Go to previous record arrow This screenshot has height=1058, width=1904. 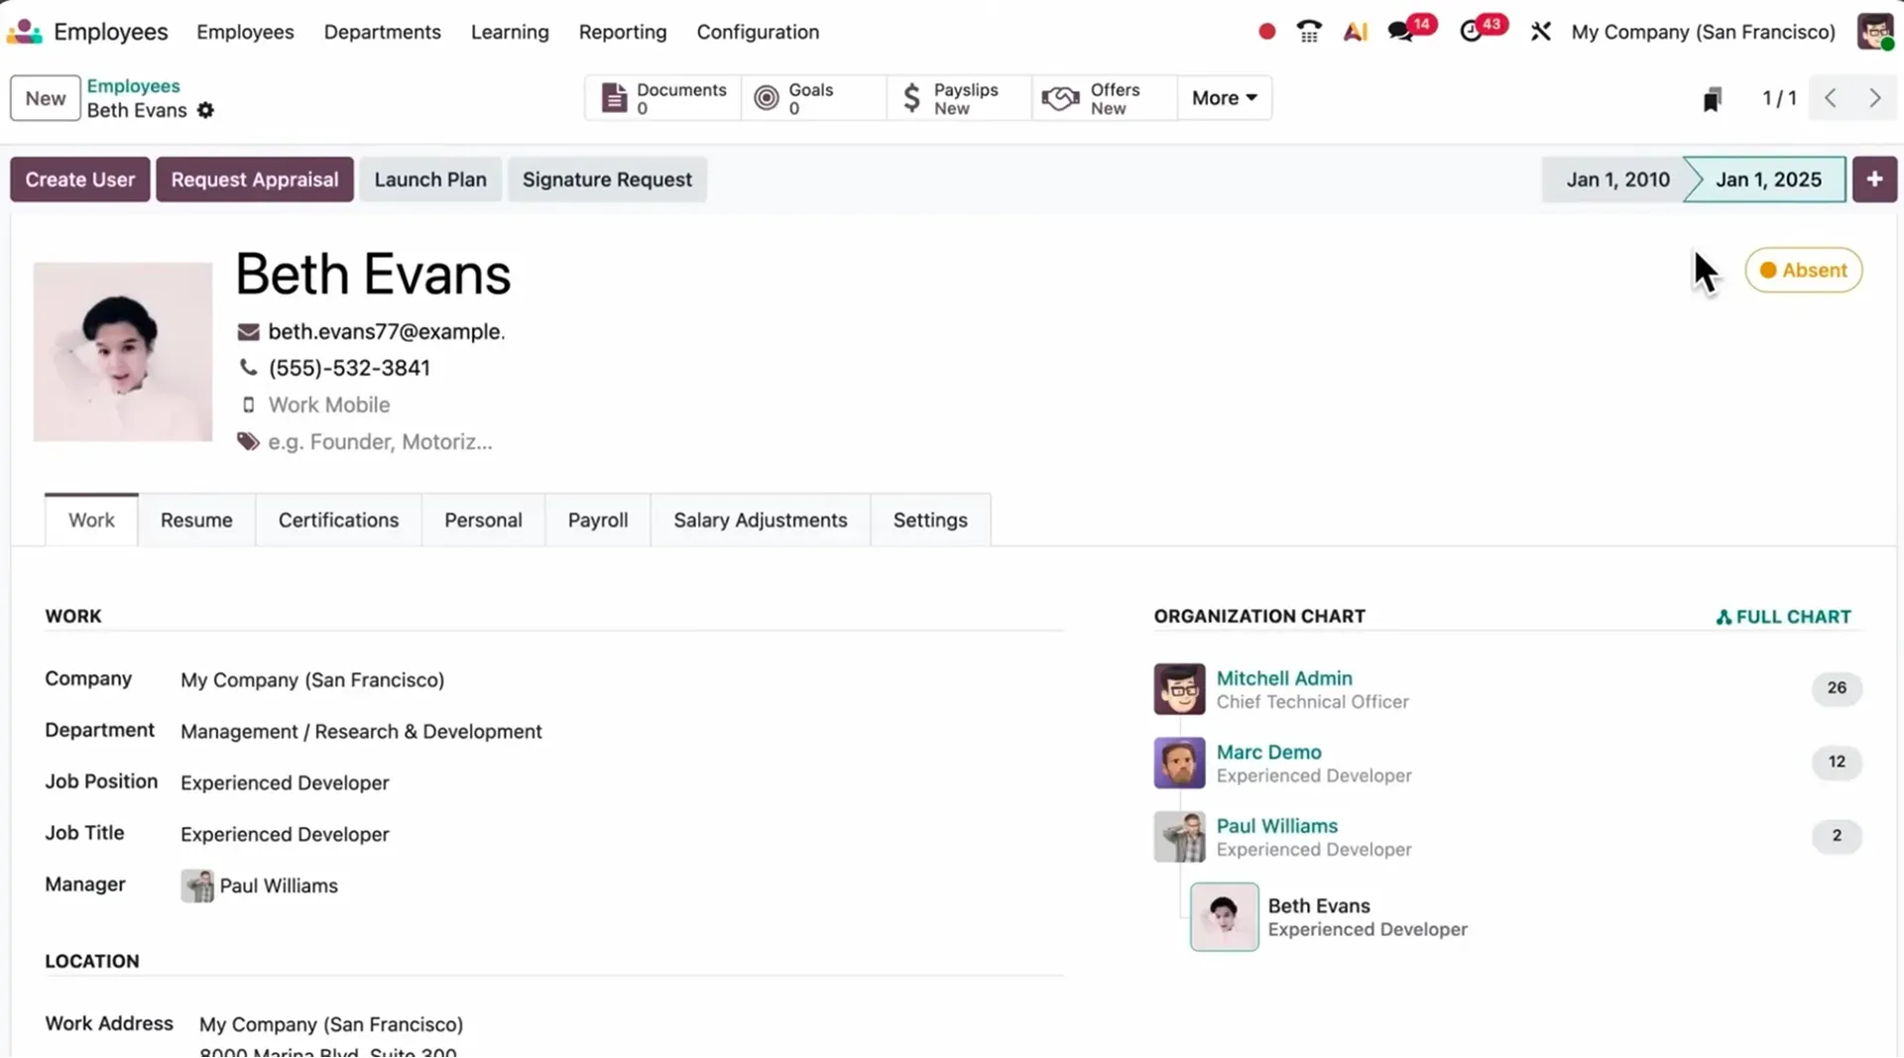click(1831, 98)
